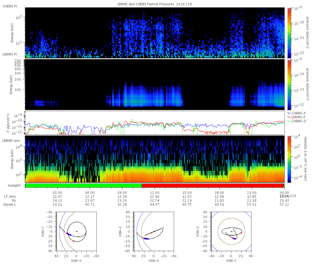This screenshot has width=316, height=264.
Task: Open the KSM-X versus KSM-Z orbit plot
Action: point(154,231)
